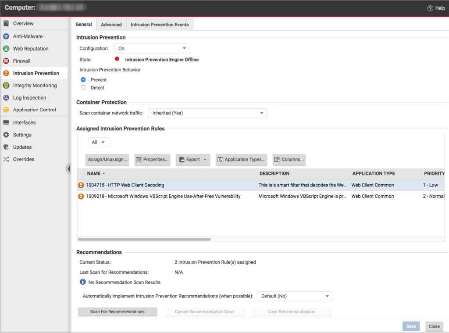Open the Configuration dropdown showing On

[x=151, y=48]
